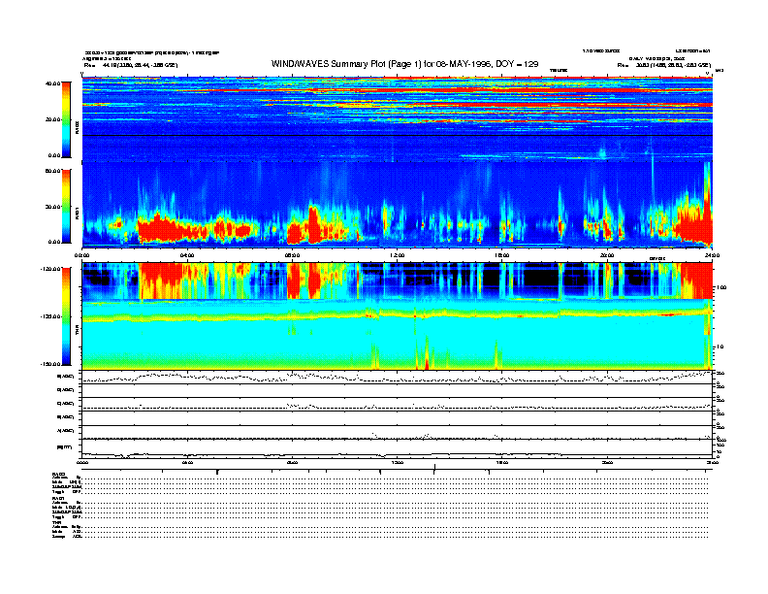
Task: Click the lower TNR color bar
Action: [67, 316]
